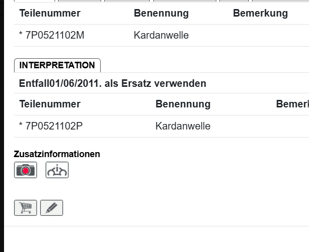Viewport: 309px width, 252px height.
Task: Select the INTERPRETATION tab
Action: [57, 65]
